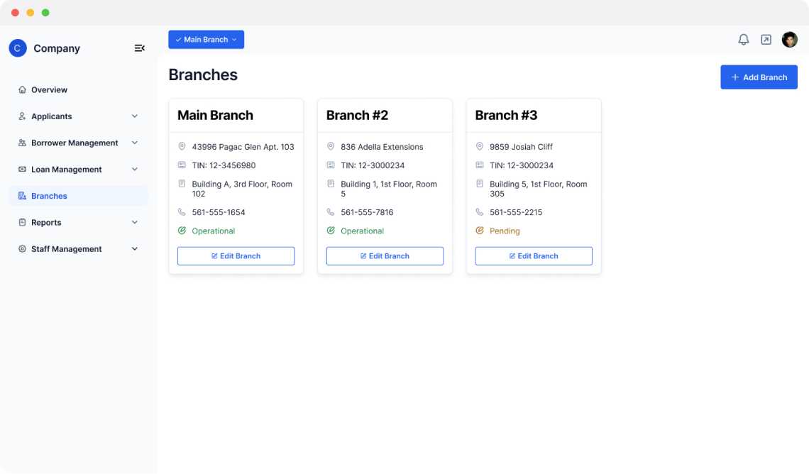Click the Branches page heading
Image resolution: width=809 pixels, height=474 pixels.
click(203, 75)
